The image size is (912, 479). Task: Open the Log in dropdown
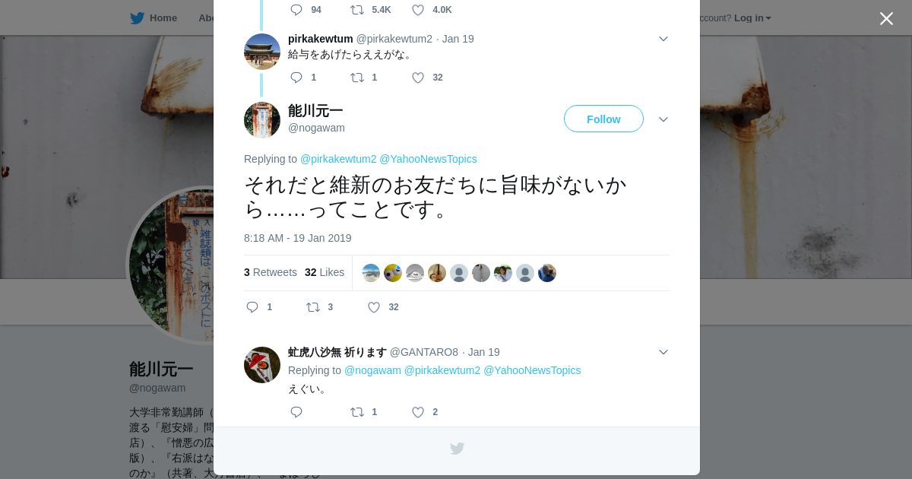(x=752, y=17)
